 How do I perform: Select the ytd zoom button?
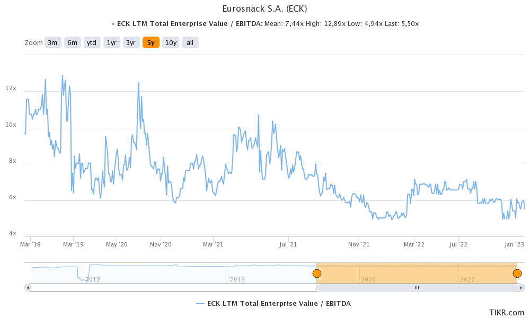click(x=92, y=42)
